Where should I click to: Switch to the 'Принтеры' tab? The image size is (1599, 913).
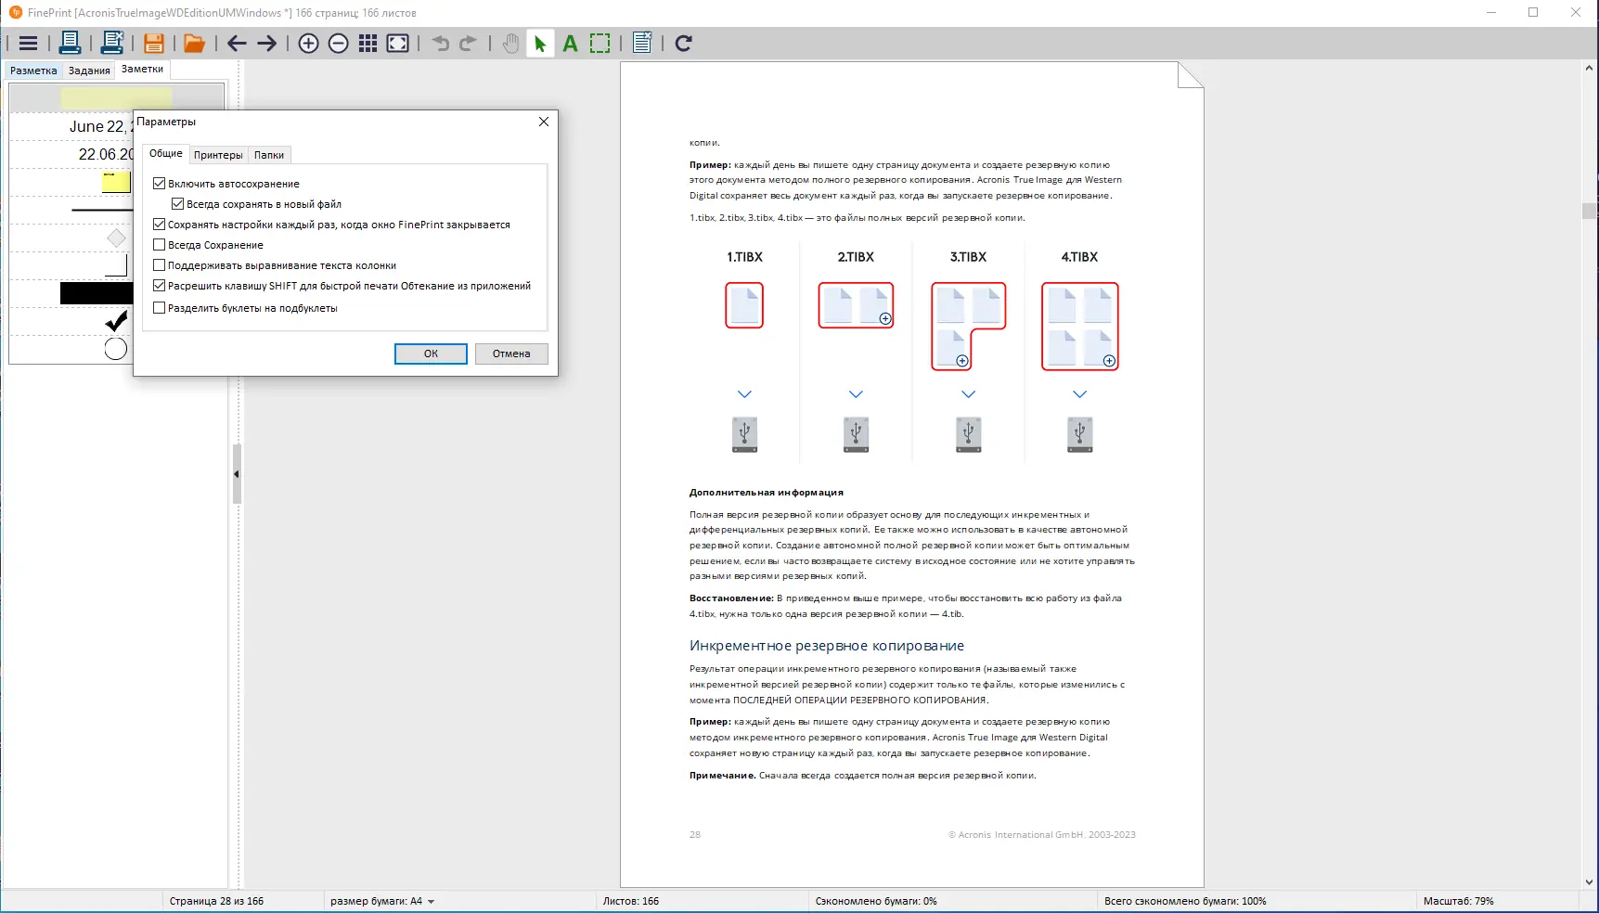pyautogui.click(x=218, y=155)
